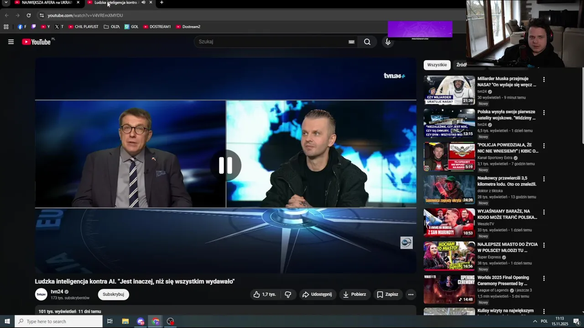Open options for Miliarder Muska video
584x328 pixels.
pos(543,79)
